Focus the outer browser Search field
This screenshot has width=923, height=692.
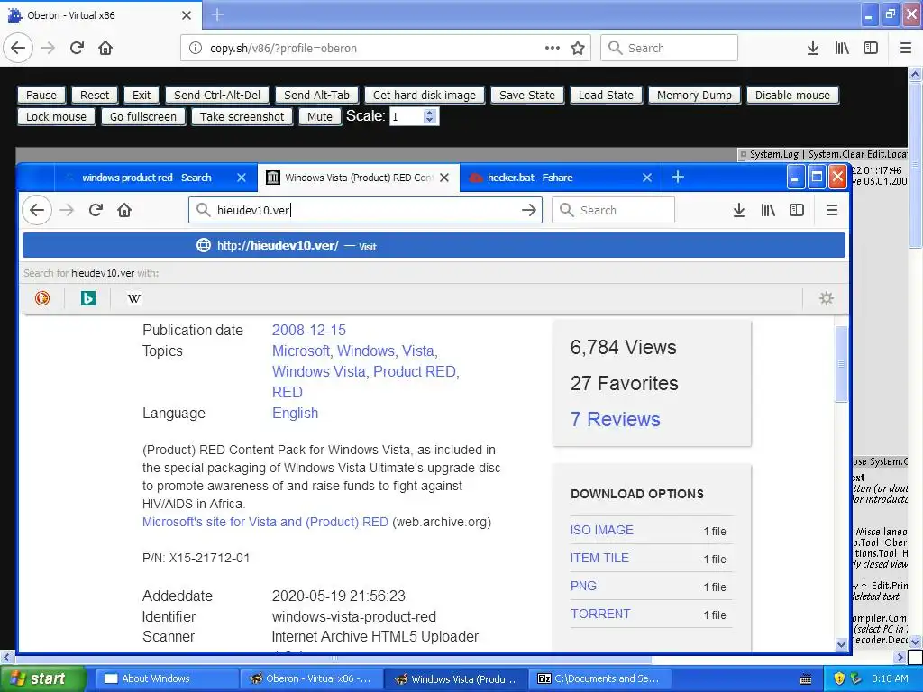tap(670, 48)
